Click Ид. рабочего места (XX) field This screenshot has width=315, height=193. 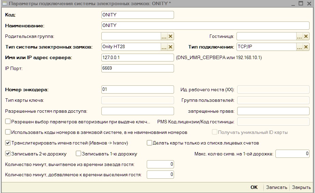(273, 89)
